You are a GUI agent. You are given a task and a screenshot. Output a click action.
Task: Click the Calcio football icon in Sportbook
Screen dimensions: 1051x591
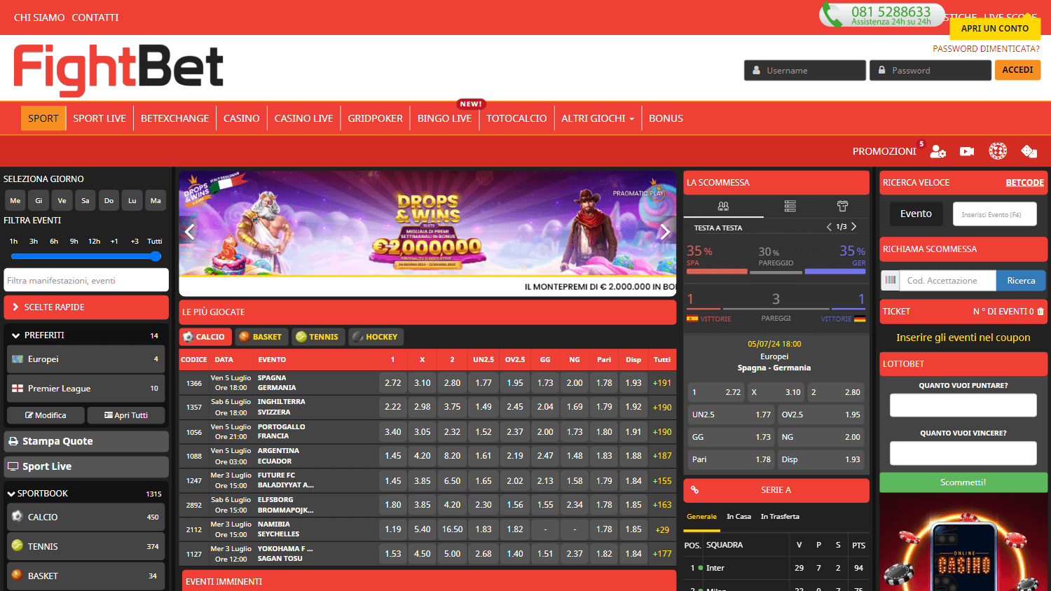(18, 517)
